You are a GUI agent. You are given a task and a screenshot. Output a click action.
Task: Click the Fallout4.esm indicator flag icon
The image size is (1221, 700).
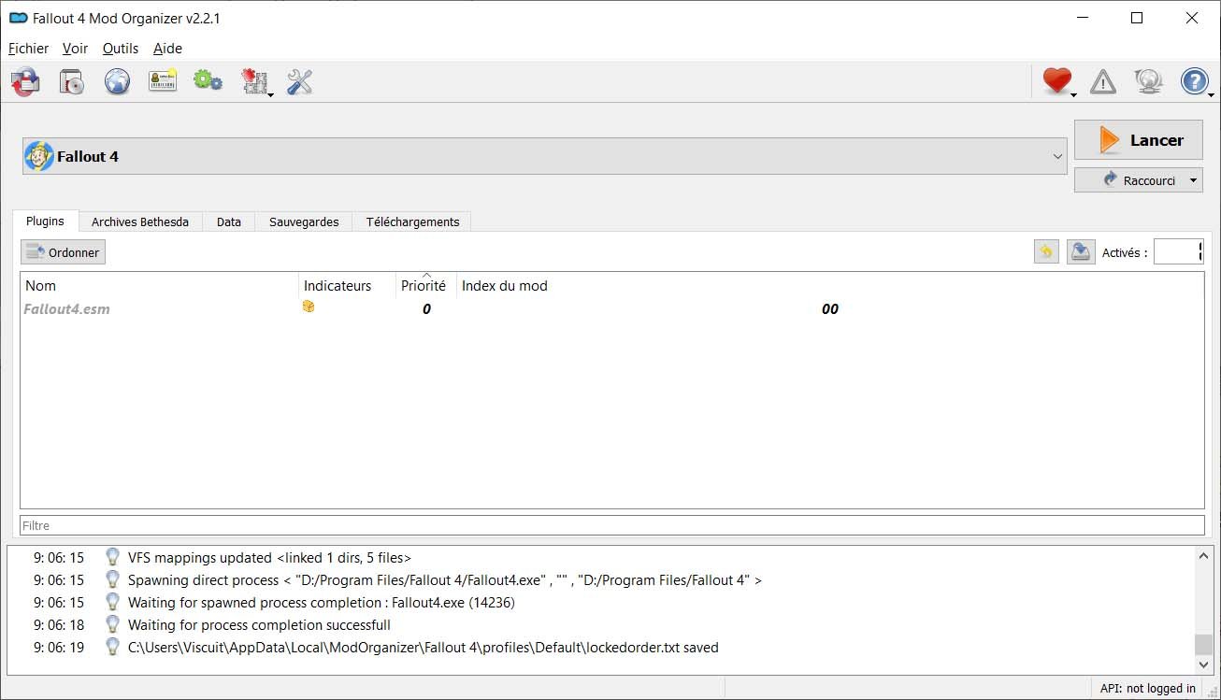click(x=309, y=307)
